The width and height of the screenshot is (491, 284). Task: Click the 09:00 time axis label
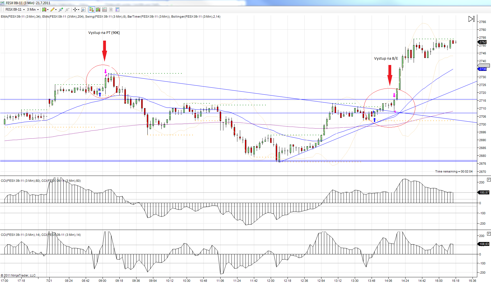pos(102,281)
